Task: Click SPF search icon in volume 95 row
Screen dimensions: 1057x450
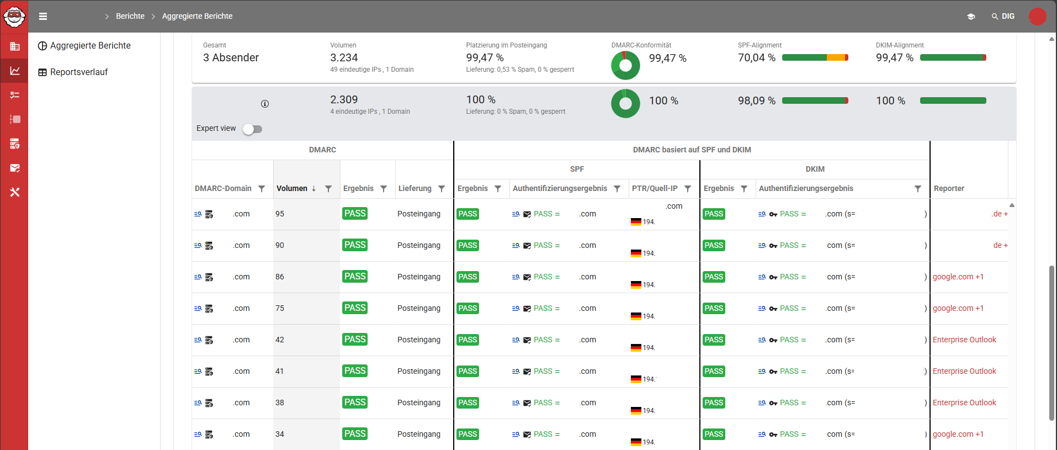Action: [x=516, y=214]
